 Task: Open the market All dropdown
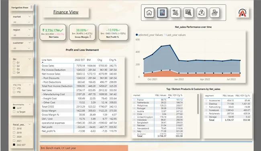tap(22, 22)
